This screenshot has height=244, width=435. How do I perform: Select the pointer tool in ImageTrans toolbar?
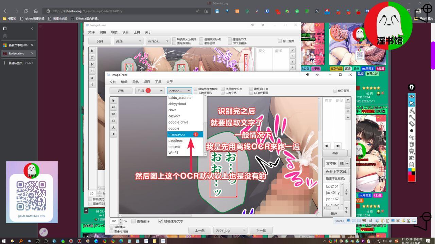tap(114, 100)
